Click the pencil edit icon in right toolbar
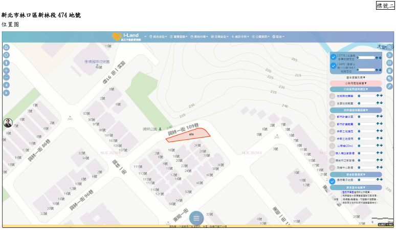 coord(389,86)
